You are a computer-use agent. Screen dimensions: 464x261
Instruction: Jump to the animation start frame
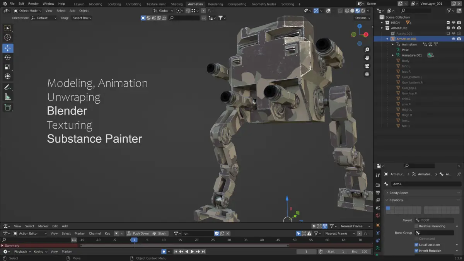176,252
